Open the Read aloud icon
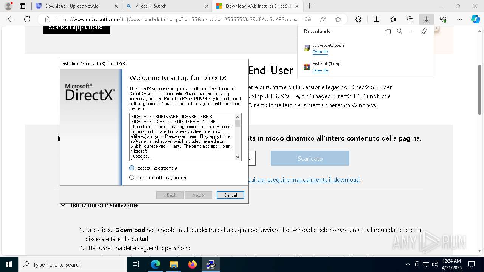The width and height of the screenshot is (484, 272). [323, 19]
